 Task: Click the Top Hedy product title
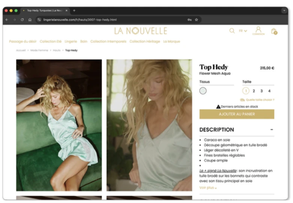click(214, 67)
